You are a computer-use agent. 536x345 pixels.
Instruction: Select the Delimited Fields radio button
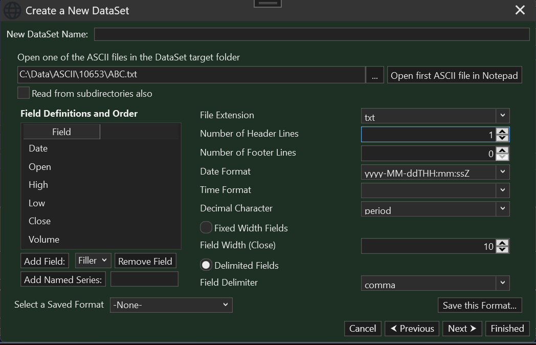pos(206,265)
